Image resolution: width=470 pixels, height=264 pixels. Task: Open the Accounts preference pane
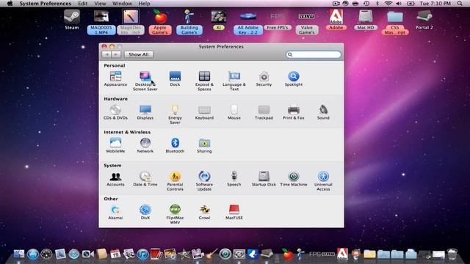(115, 179)
